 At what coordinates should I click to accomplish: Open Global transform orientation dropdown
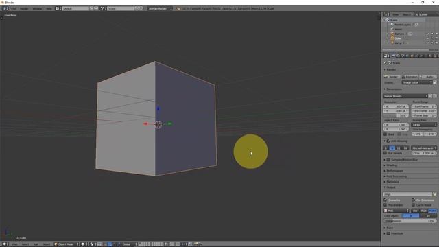click(130, 244)
